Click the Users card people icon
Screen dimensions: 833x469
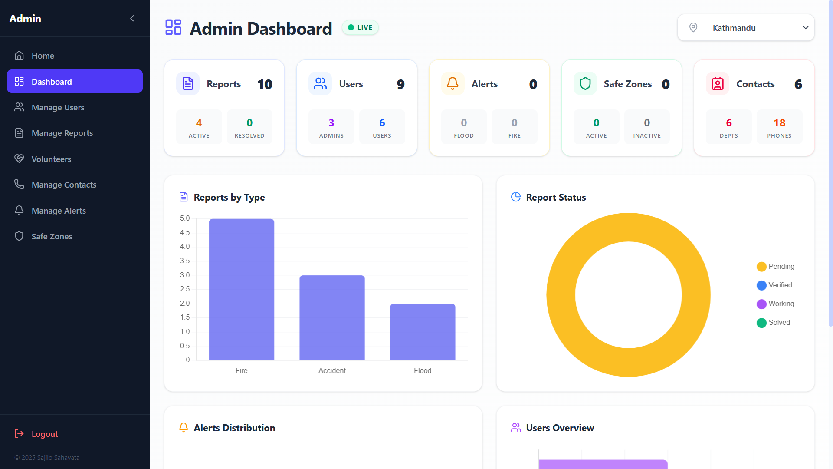(x=320, y=83)
